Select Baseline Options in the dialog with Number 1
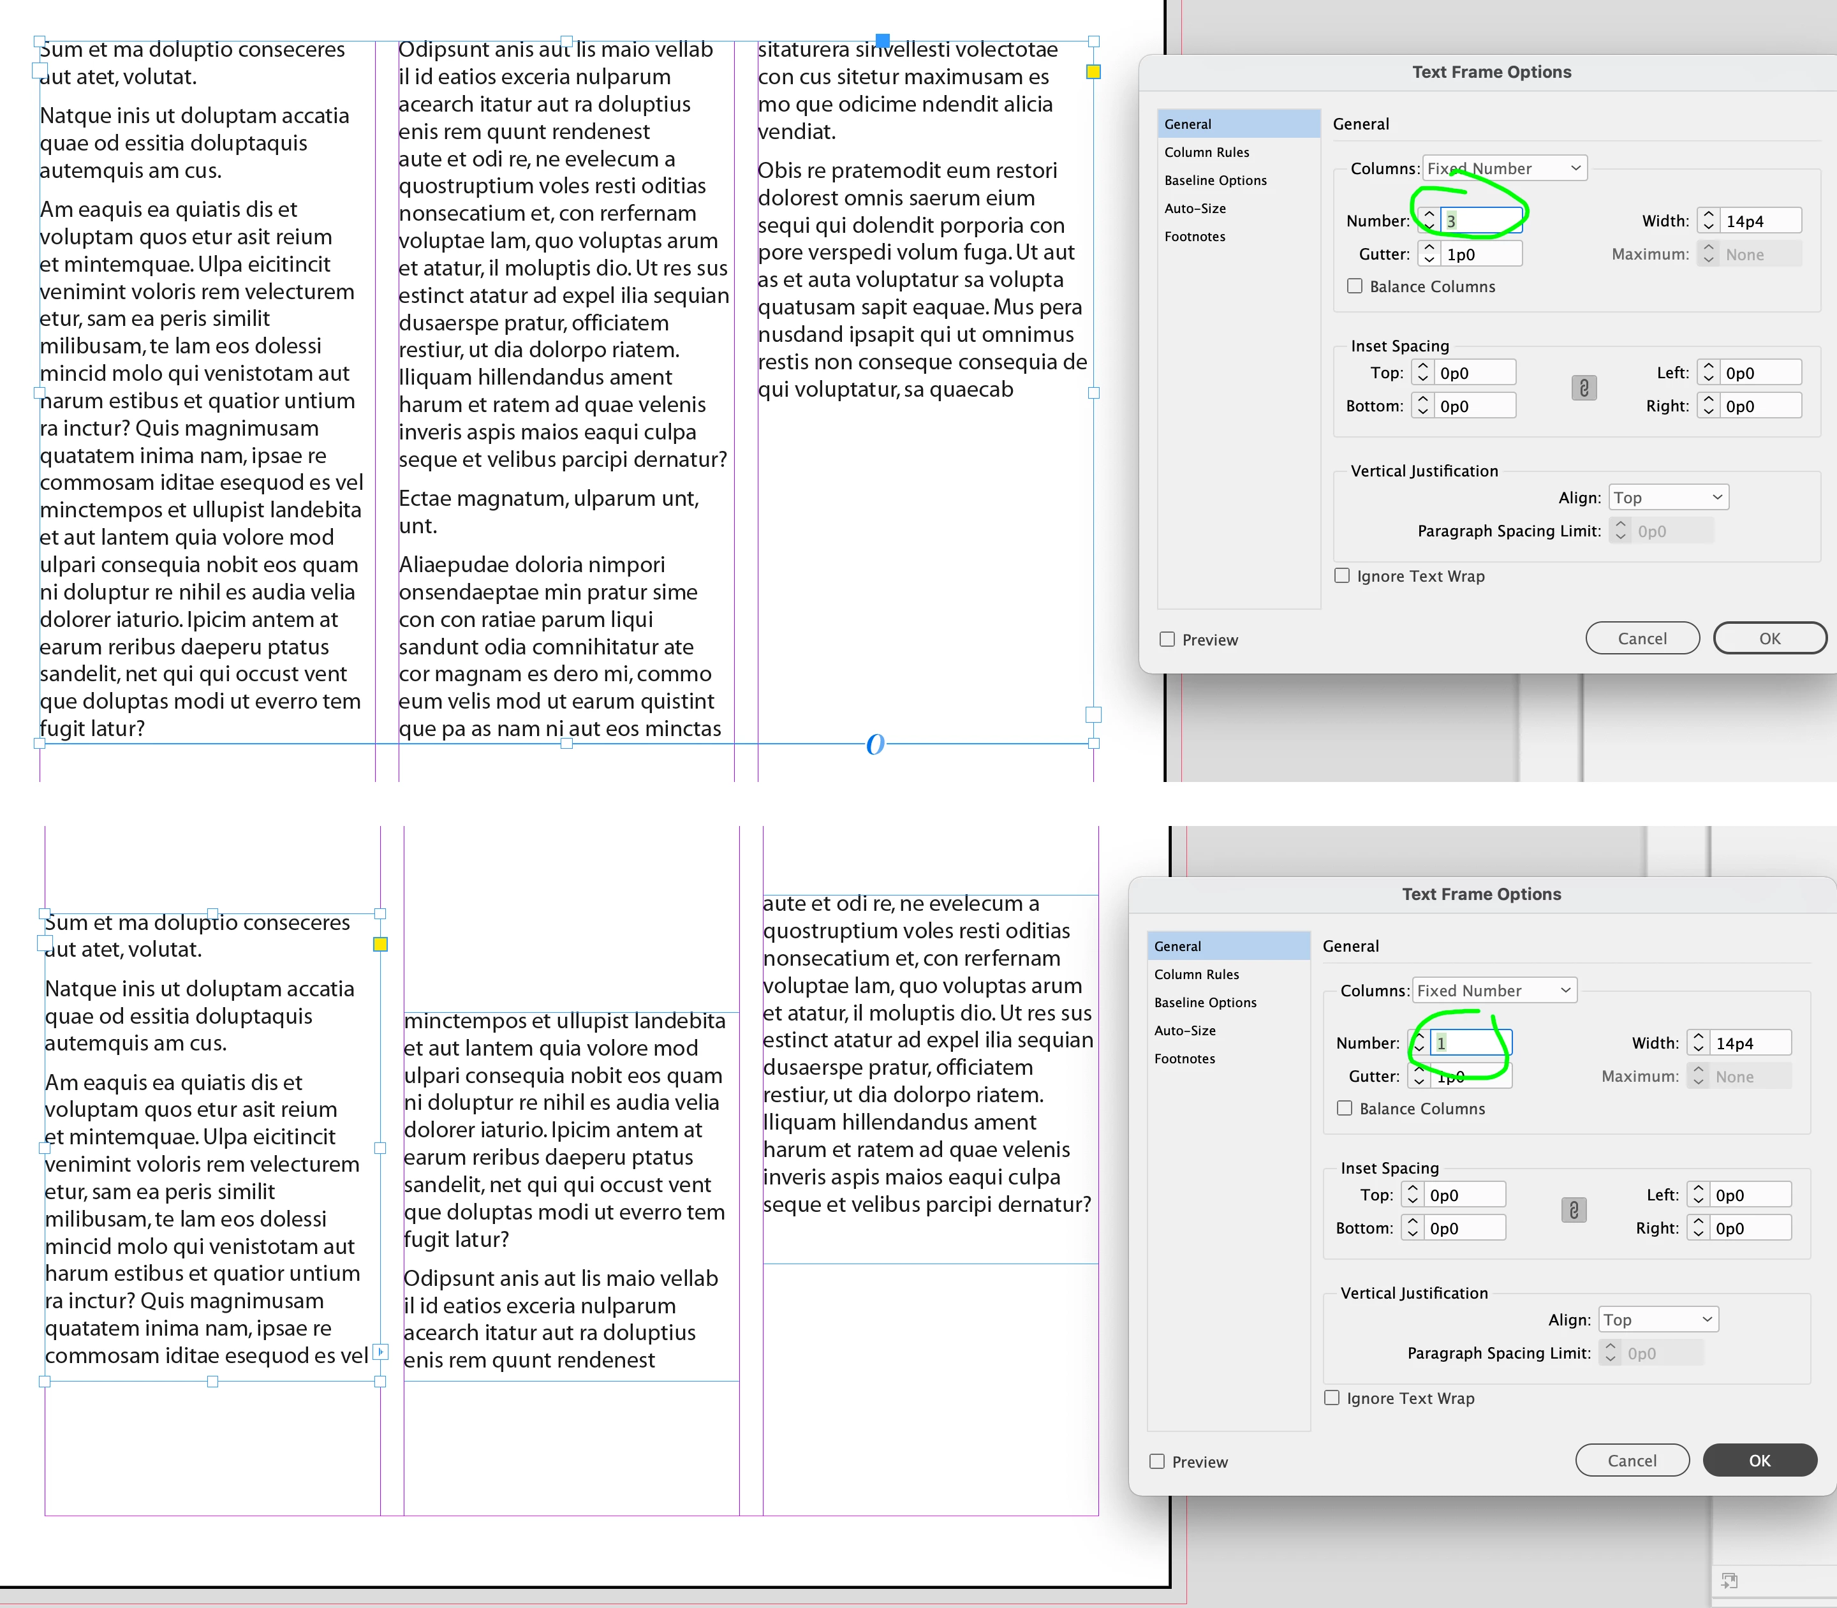The width and height of the screenshot is (1837, 1608). [x=1206, y=1002]
